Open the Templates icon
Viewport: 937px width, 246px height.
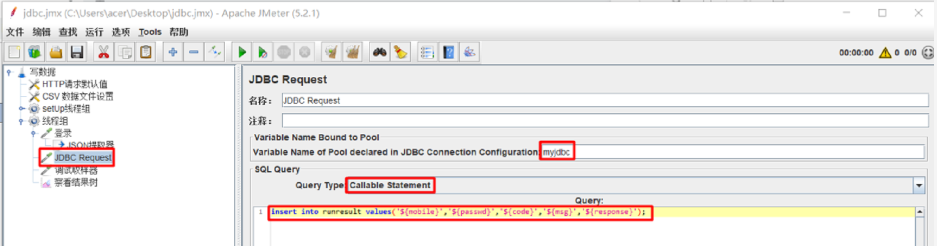point(35,52)
